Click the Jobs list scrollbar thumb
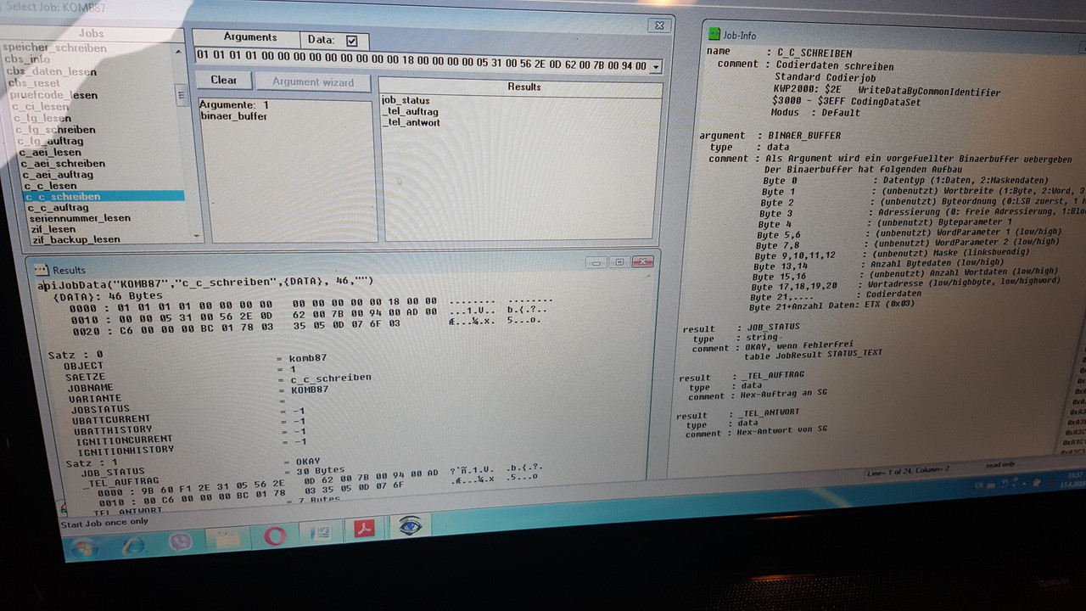 (x=181, y=94)
